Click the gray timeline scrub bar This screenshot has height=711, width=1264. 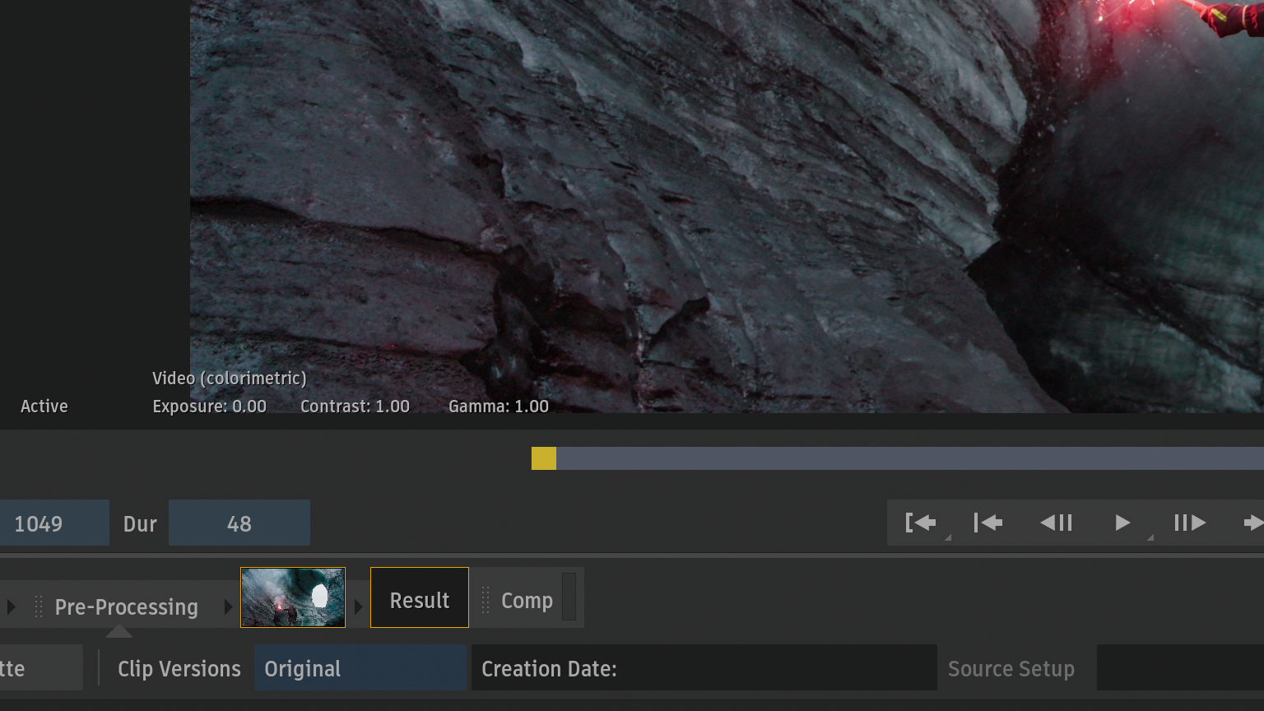910,458
